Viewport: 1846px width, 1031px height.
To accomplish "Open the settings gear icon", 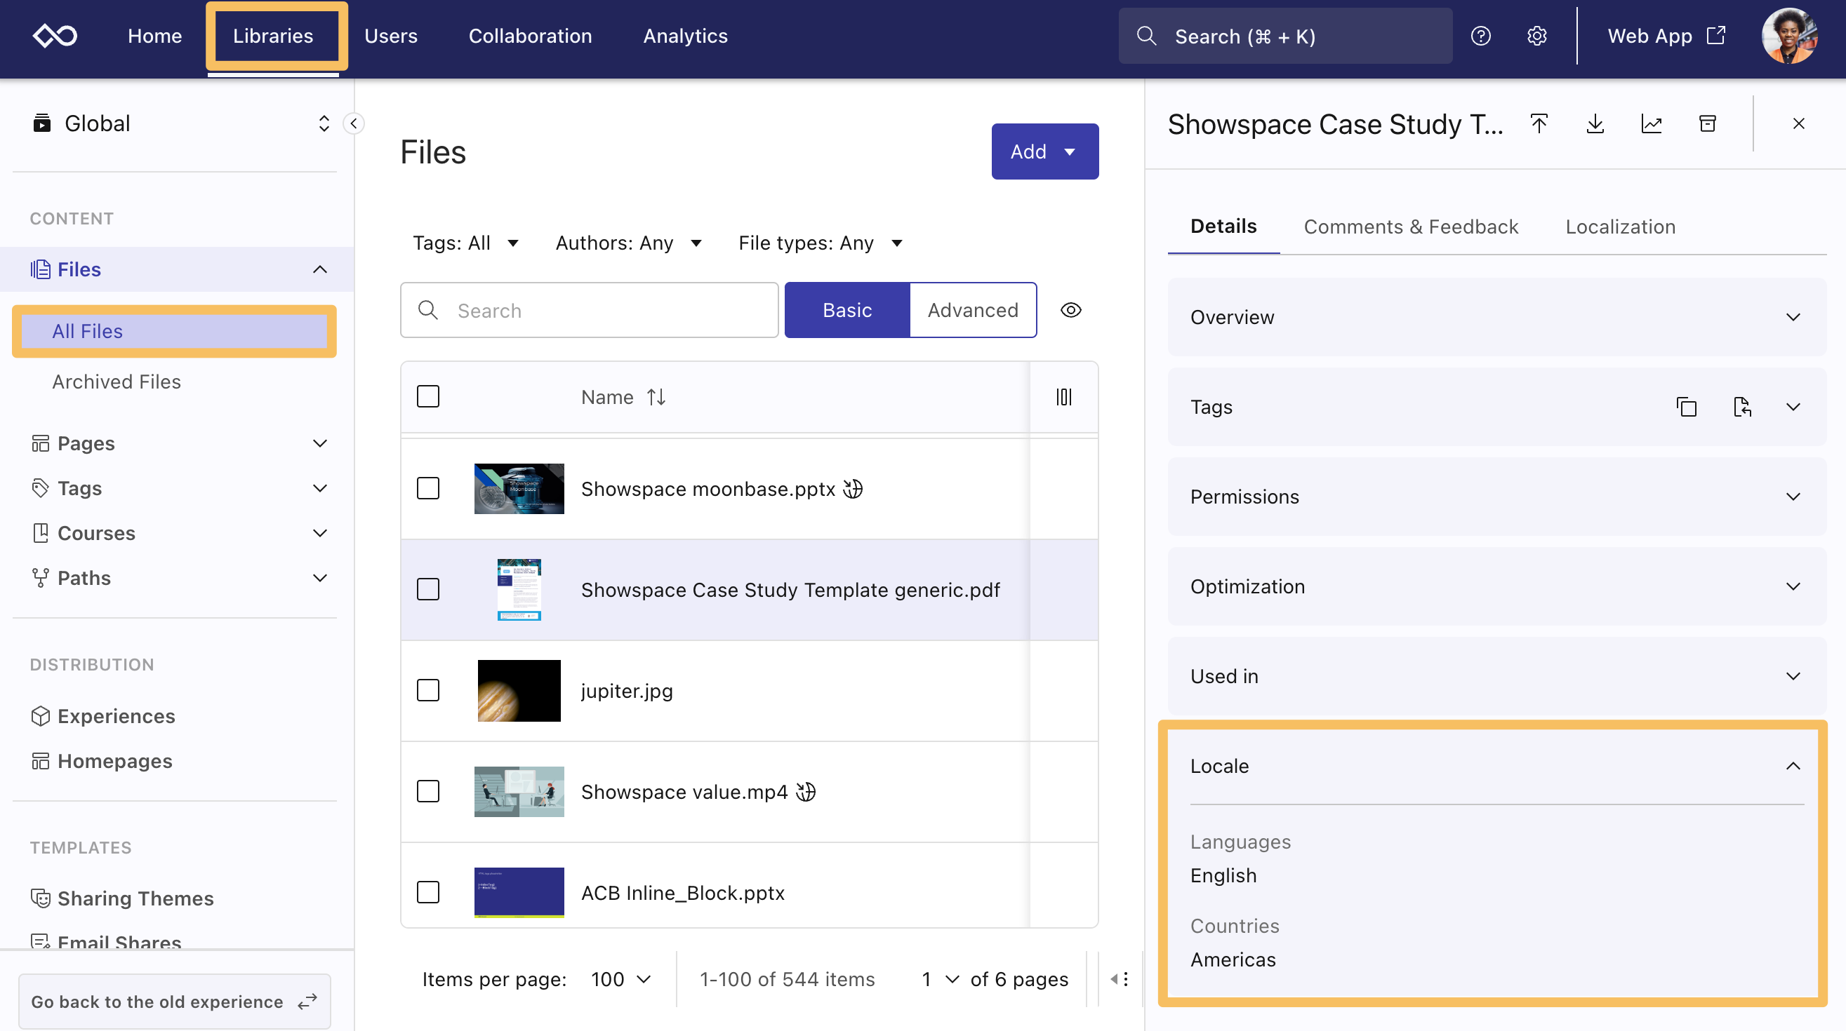I will click(x=1536, y=36).
